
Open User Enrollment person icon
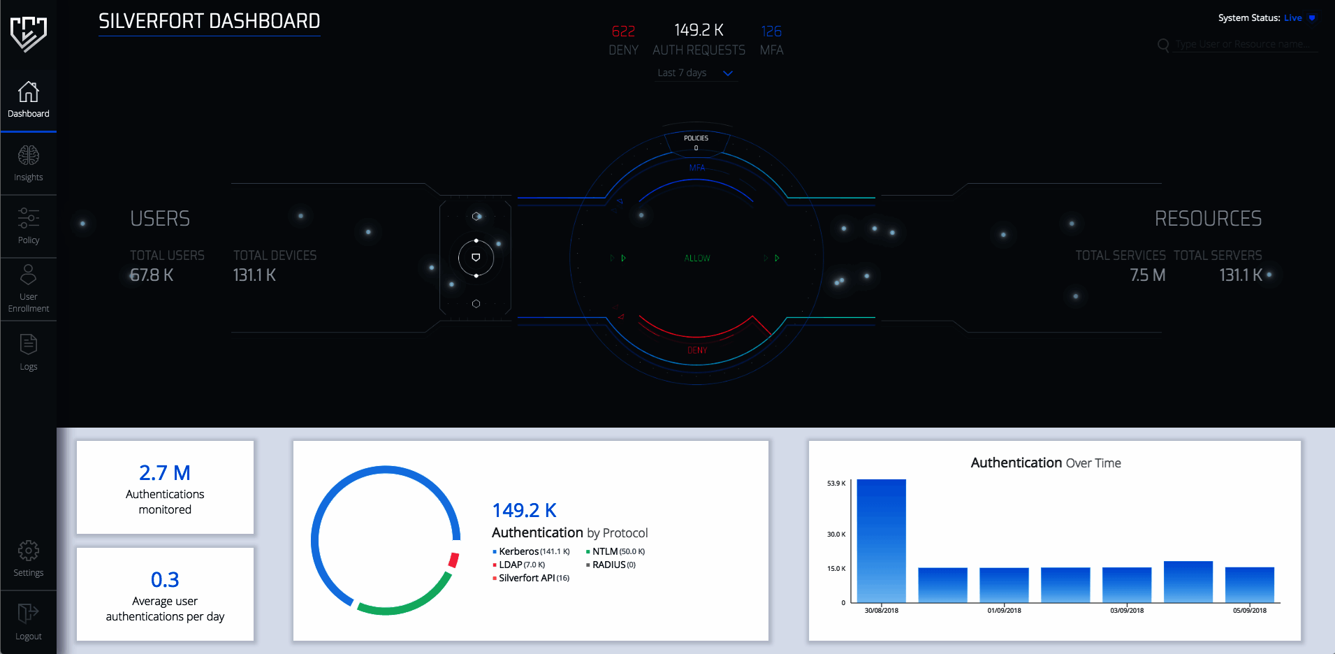tap(29, 275)
